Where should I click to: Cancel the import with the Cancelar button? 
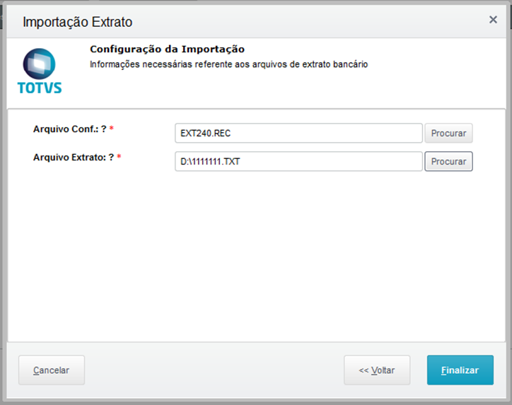point(51,370)
